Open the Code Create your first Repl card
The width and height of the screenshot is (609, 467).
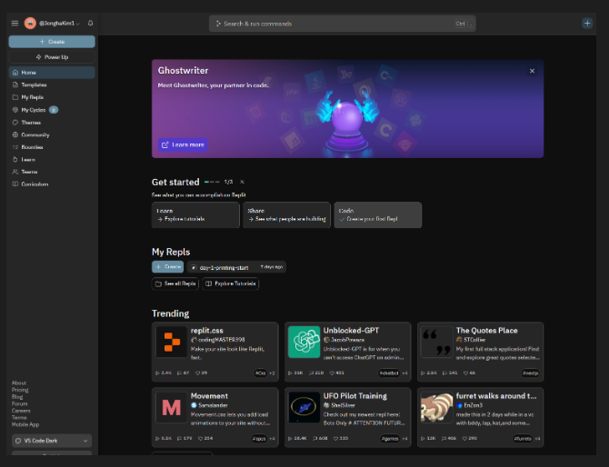pos(378,214)
